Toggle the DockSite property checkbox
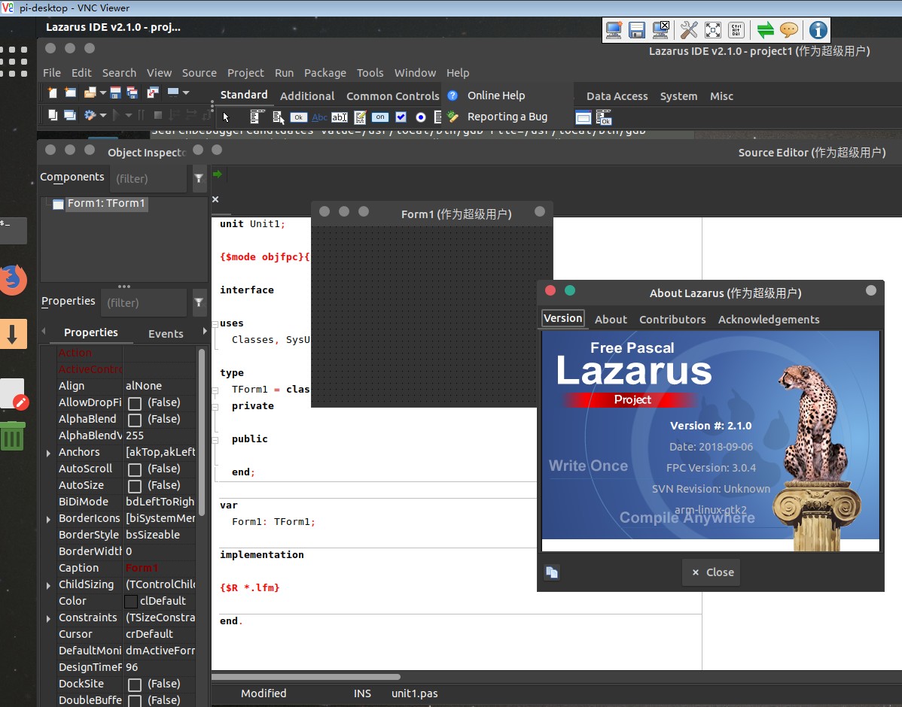 point(136,684)
